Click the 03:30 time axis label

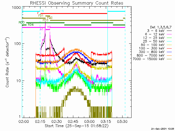click(122, 121)
